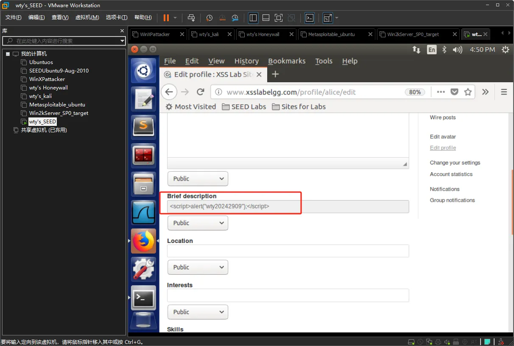Open the snapshot manager with wrench clock
The image size is (514, 346).
(235, 18)
